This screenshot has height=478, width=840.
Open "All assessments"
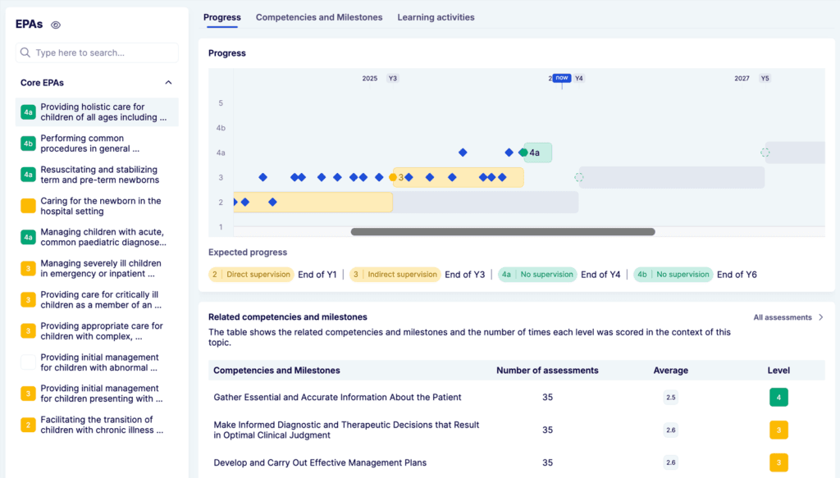[783, 316]
